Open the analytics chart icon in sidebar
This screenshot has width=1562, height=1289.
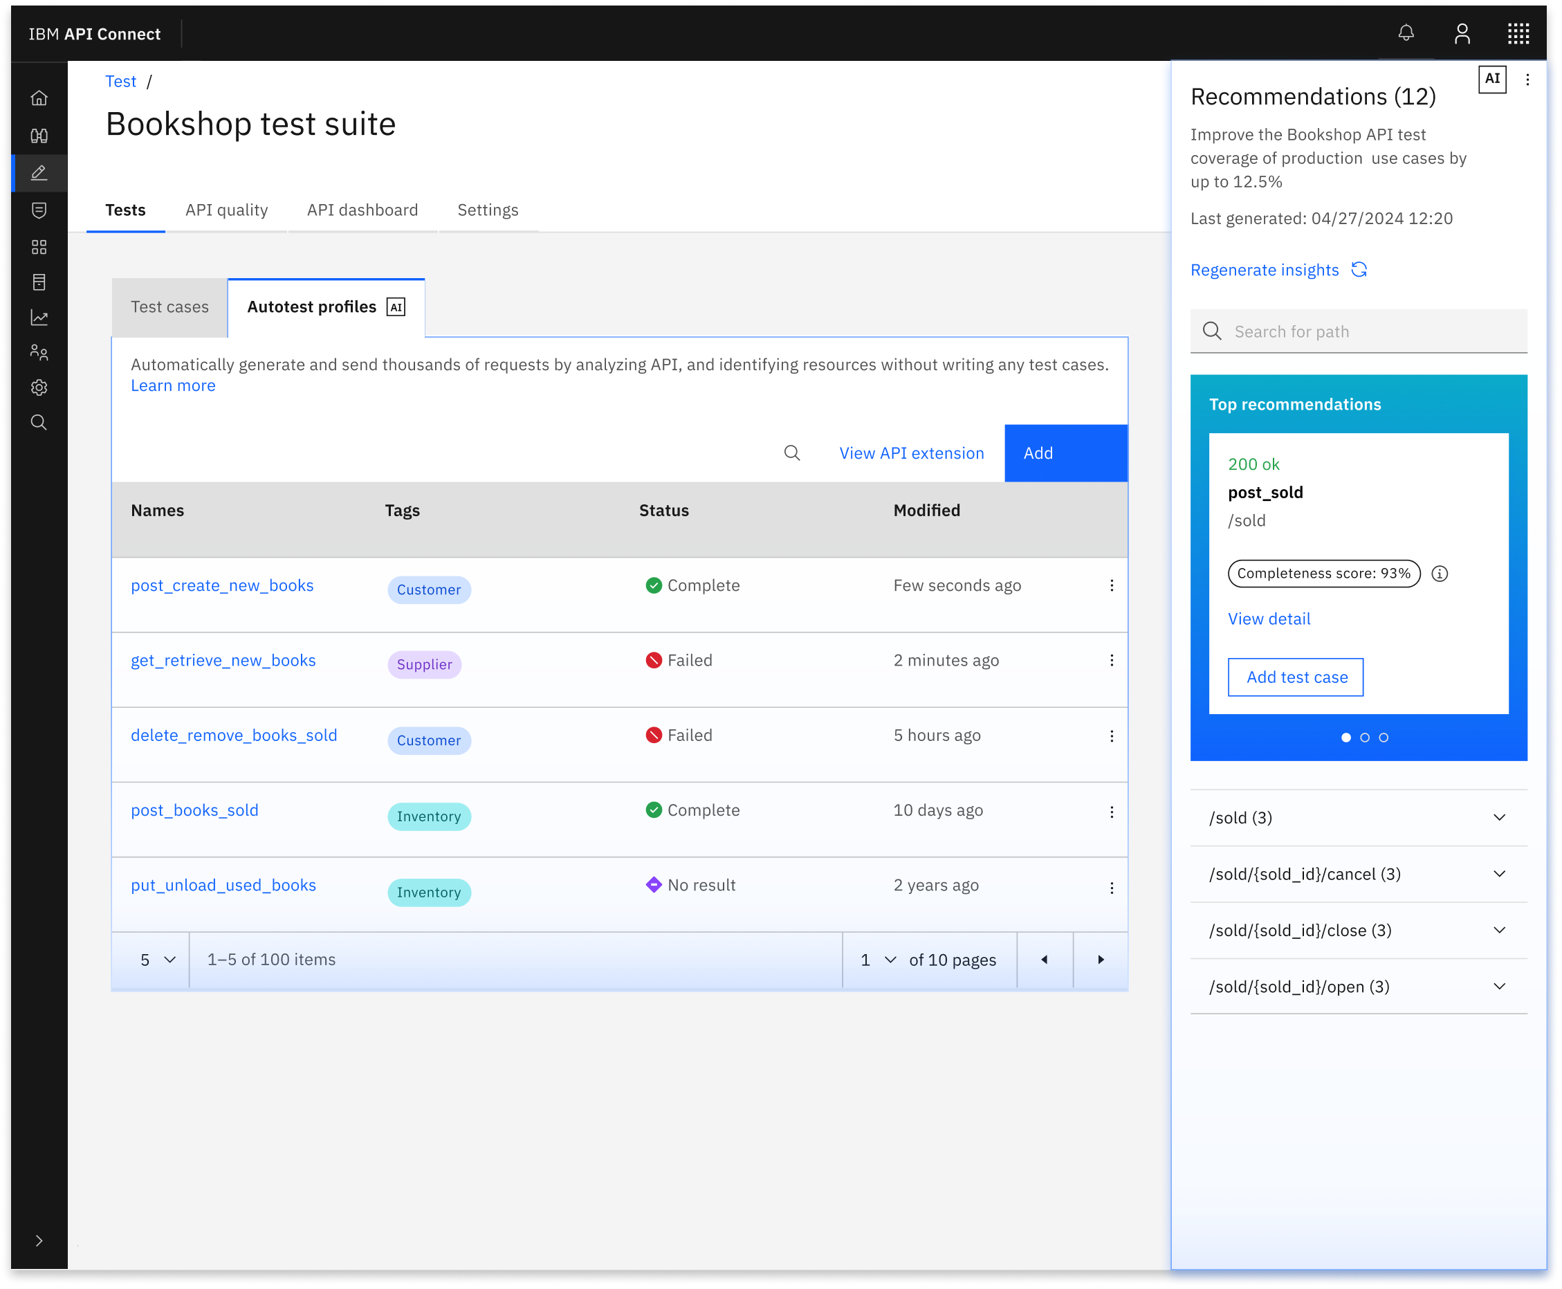(39, 318)
